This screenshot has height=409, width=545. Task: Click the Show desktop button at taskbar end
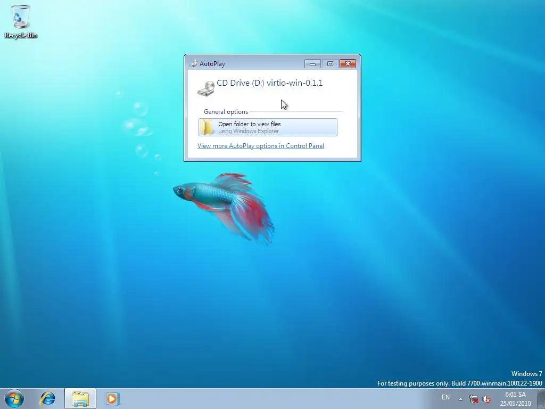(x=541, y=398)
